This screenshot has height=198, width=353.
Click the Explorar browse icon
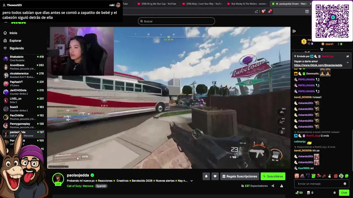pos(5,41)
